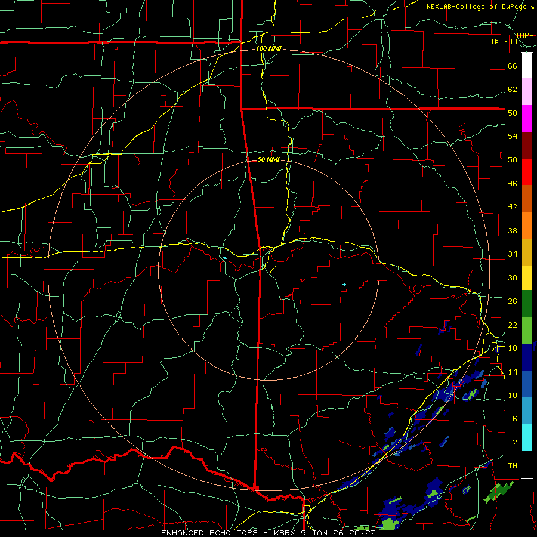Click the '22' scale label

[513, 325]
